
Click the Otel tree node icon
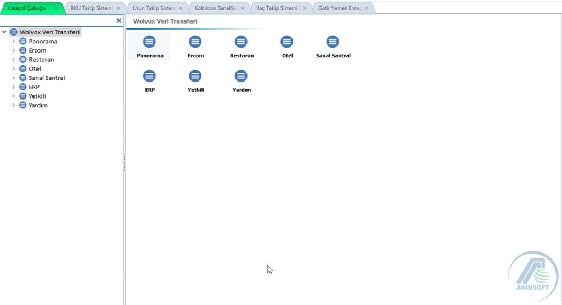23,68
